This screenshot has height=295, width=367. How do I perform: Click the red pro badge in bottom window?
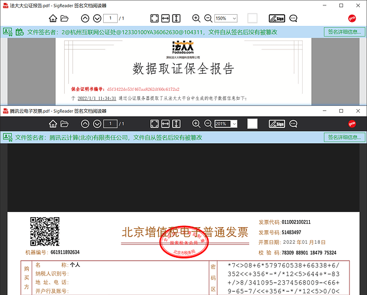[352, 123]
